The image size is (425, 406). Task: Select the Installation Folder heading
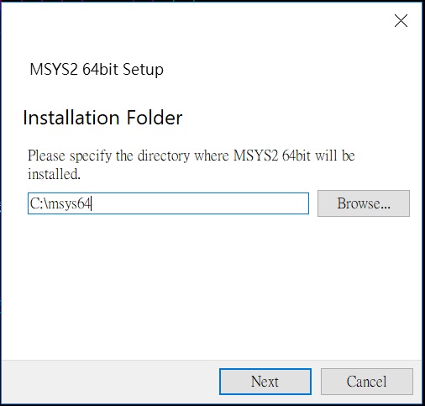(102, 118)
